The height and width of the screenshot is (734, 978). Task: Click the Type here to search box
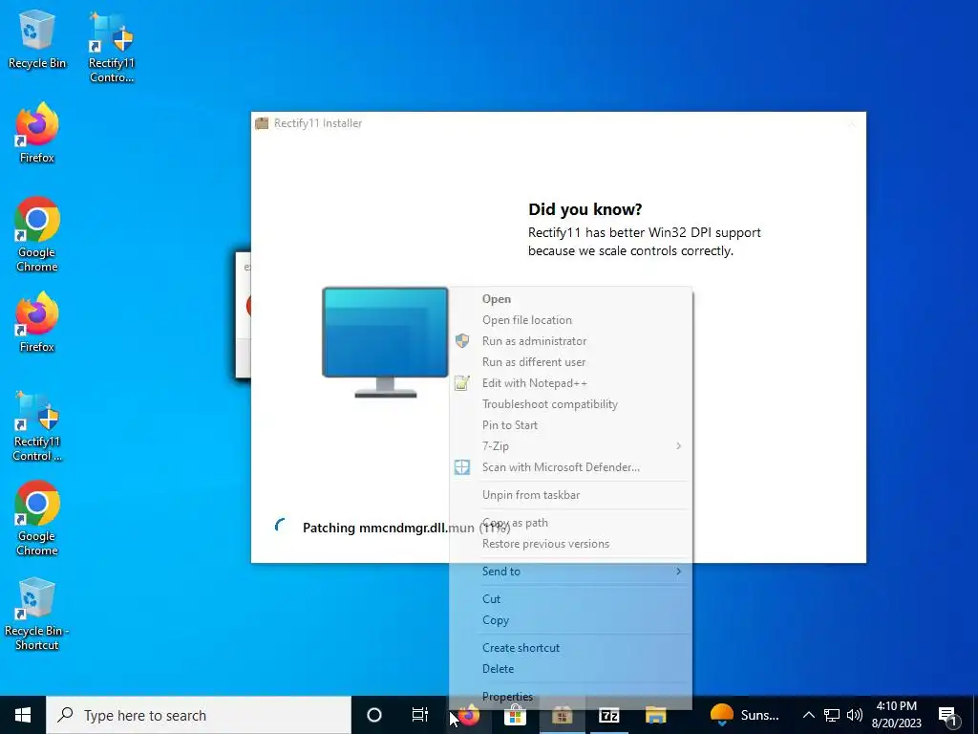pos(199,715)
